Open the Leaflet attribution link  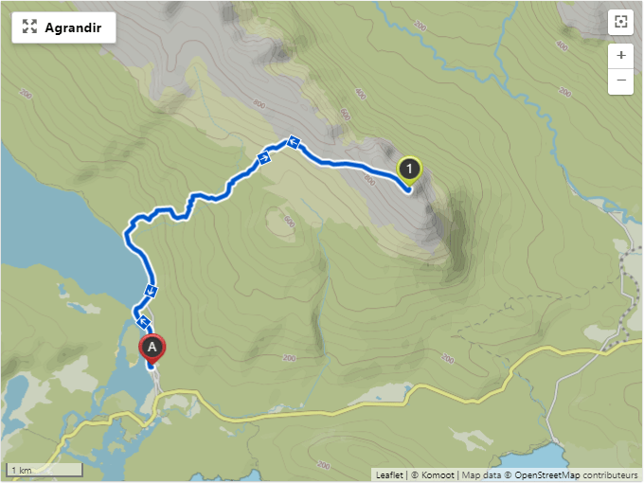pos(389,474)
